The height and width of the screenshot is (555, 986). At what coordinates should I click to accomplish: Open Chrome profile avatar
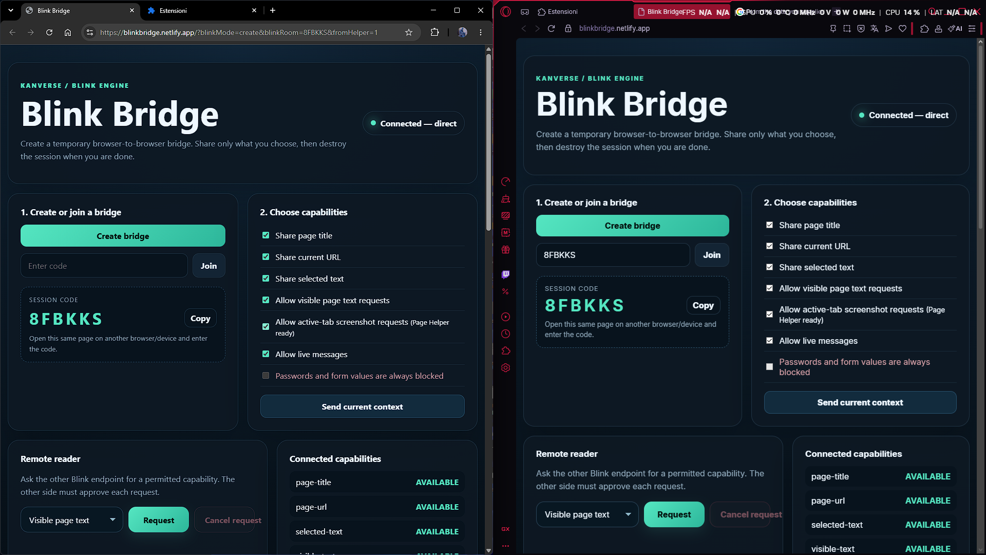pos(462,32)
